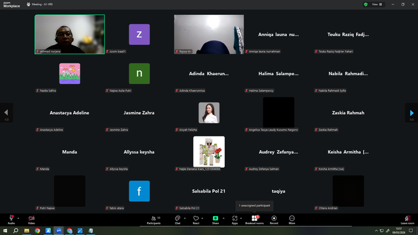Expand caret next to React

pos(202,218)
